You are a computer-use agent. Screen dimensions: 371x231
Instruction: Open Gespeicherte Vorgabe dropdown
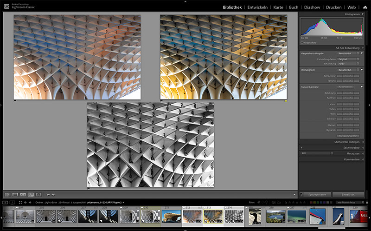coord(348,53)
